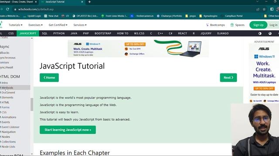Expand the Exercises dropdown menu
279x156 pixels.
[x=35, y=25]
